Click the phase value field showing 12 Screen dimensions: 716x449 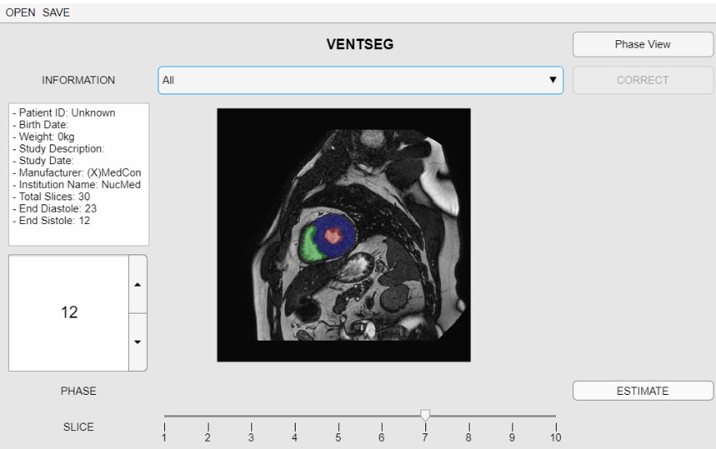[69, 313]
